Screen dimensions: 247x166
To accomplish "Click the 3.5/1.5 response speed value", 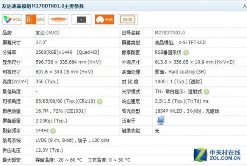I will 182,102.
